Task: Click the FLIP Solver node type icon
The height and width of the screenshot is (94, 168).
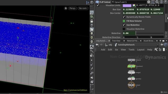Action: tap(97, 2)
